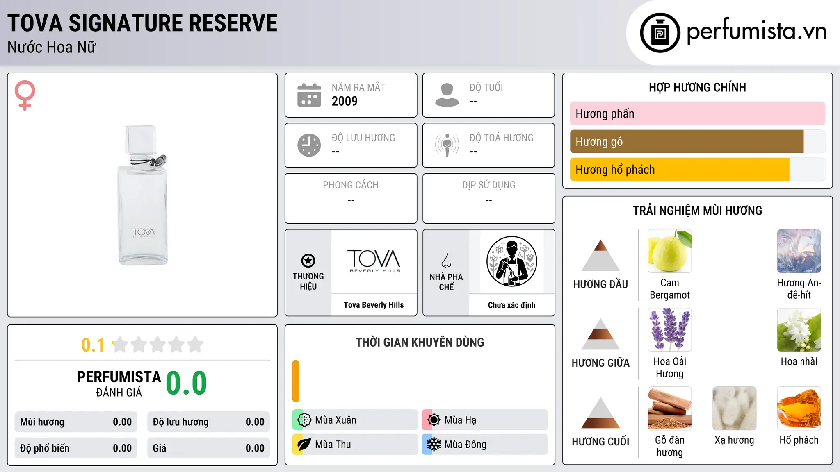The height and width of the screenshot is (472, 840).
Task: Click the Độ phổ biến score of 0.00
Action: click(122, 448)
